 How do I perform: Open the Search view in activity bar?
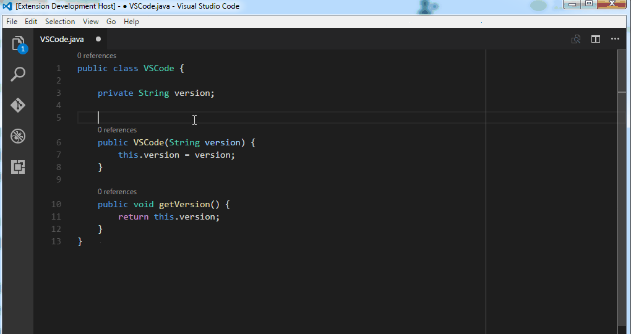click(18, 74)
